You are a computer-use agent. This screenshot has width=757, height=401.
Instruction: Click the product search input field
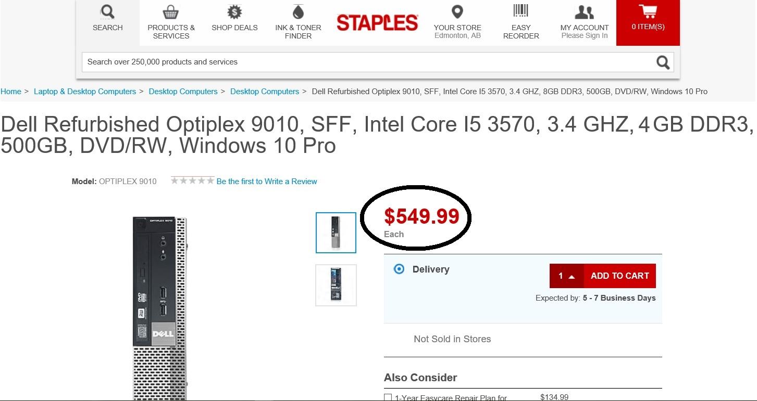point(365,62)
